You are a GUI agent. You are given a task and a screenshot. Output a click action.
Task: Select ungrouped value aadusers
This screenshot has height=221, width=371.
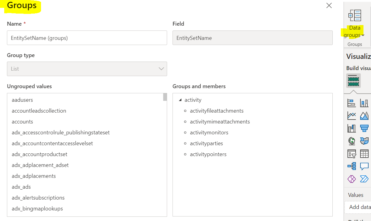pyautogui.click(x=22, y=100)
